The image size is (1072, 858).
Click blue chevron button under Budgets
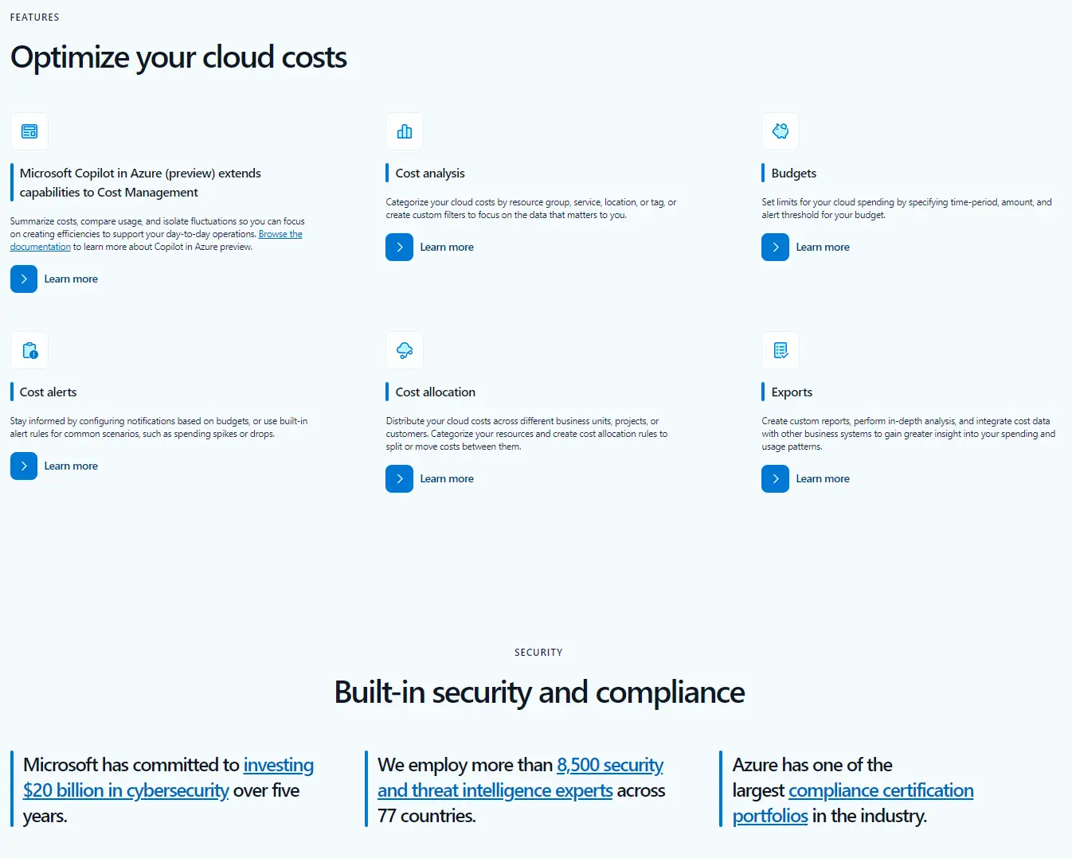776,248
